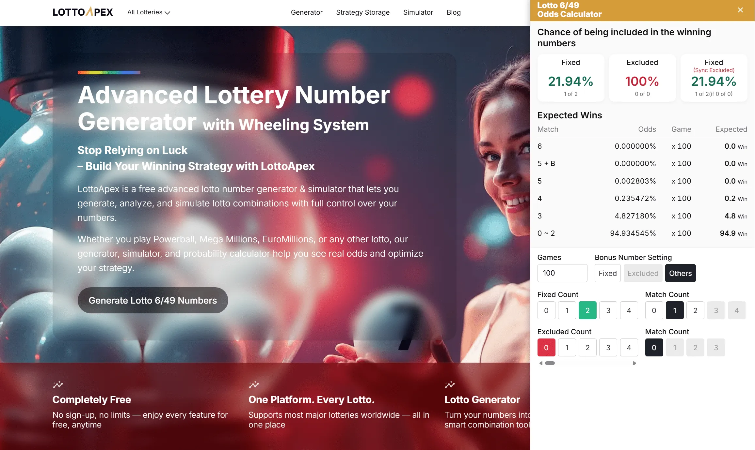Close the Lotto 6/49 Odds Calculator panel
Screen dimensions: 755x450
coord(740,10)
